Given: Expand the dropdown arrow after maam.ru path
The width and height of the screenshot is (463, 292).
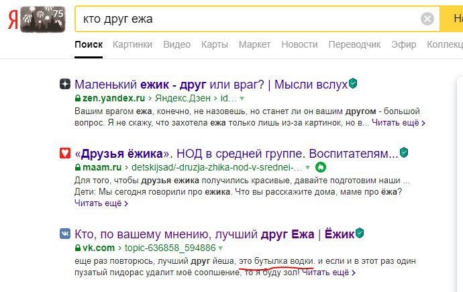Looking at the screenshot, I should point(307,168).
